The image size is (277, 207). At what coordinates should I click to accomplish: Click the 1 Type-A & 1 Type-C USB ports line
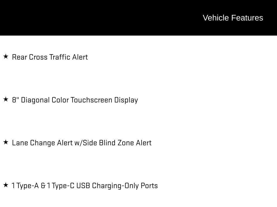coord(85,186)
